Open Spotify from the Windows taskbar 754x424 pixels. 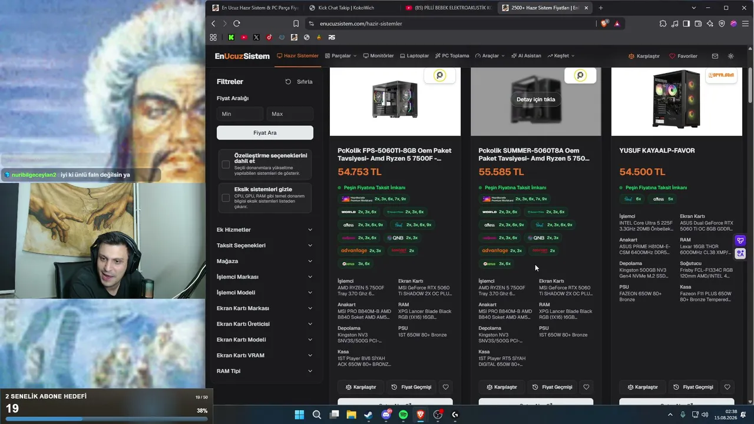coord(403,415)
